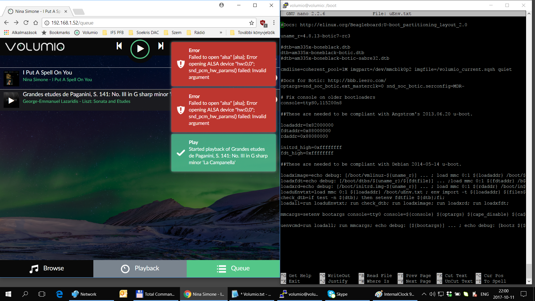Click the dtb=am335x-boneblack-botic.dtb line
Image resolution: width=535 pixels, height=301 pixels.
click(322, 53)
